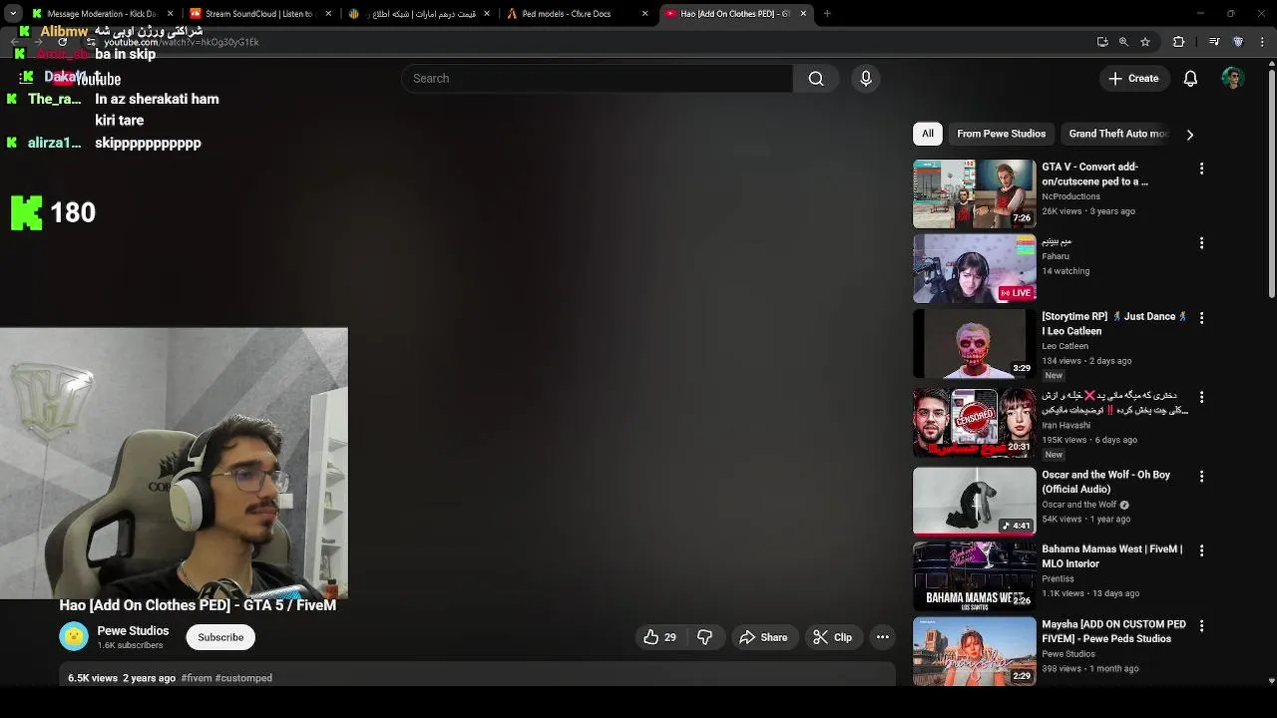Open Bahama Mamas West MLO thumbnail

975,576
